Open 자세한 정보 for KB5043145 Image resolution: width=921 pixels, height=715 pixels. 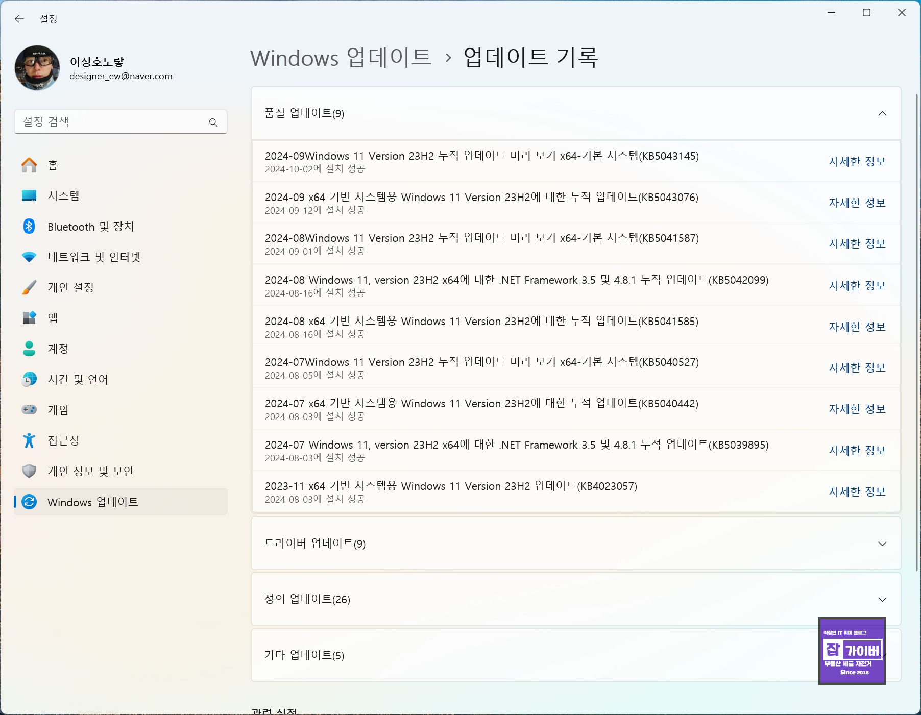[x=857, y=161]
